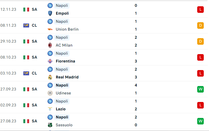Click the Champions League flag on 08.11.23
Image resolution: width=209 pixels, height=131 pixels.
coord(26,25)
